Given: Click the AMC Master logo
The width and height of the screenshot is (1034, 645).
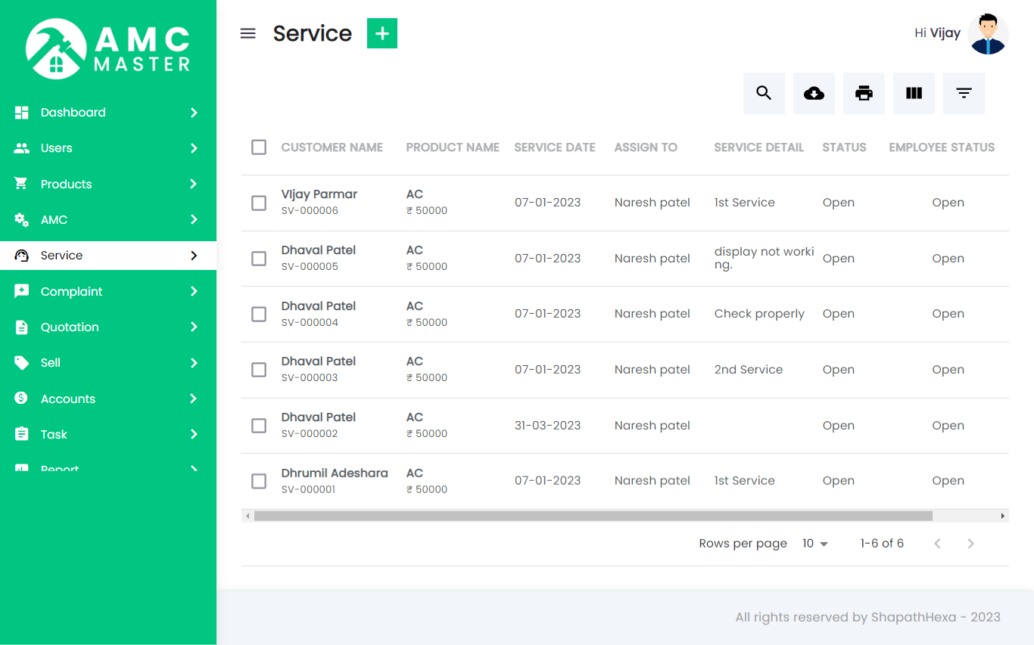Looking at the screenshot, I should click(x=108, y=49).
